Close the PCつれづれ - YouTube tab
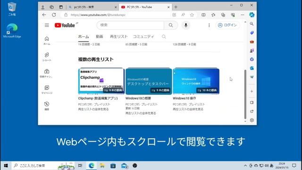 (x=168, y=7)
